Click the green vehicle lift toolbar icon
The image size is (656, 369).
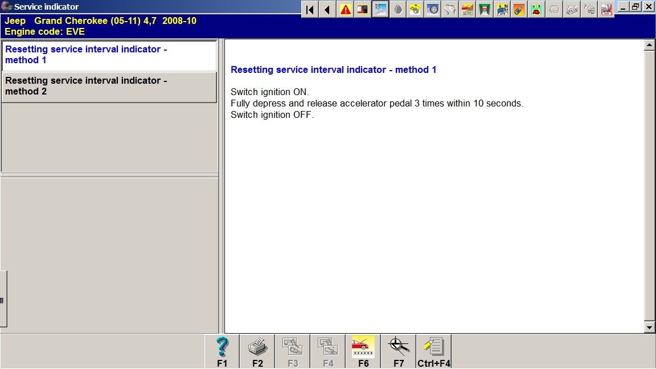[485, 10]
